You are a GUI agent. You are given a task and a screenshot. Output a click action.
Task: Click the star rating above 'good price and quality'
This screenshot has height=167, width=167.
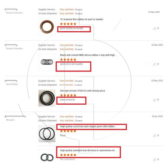[68, 60]
